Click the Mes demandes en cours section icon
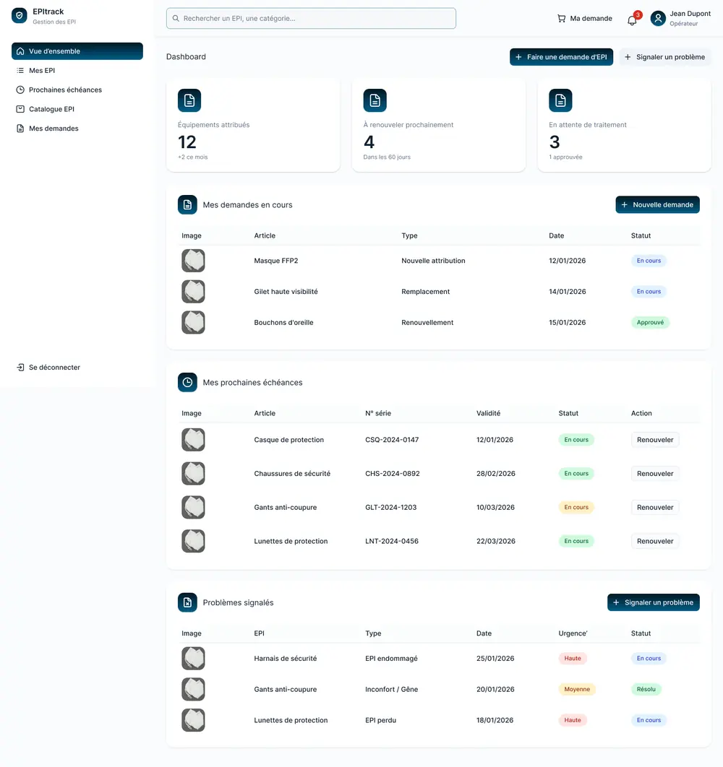723x767 pixels. click(187, 205)
